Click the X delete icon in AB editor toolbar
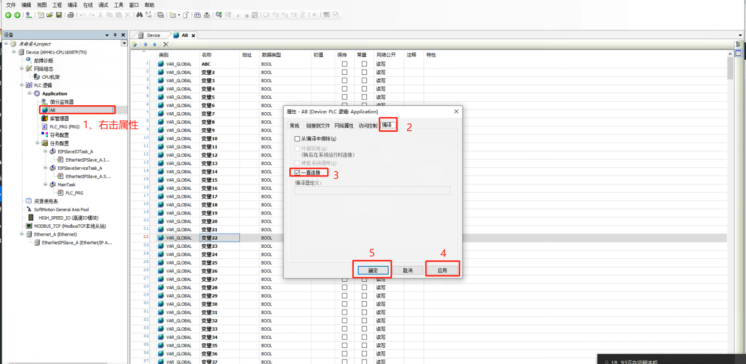 point(166,44)
